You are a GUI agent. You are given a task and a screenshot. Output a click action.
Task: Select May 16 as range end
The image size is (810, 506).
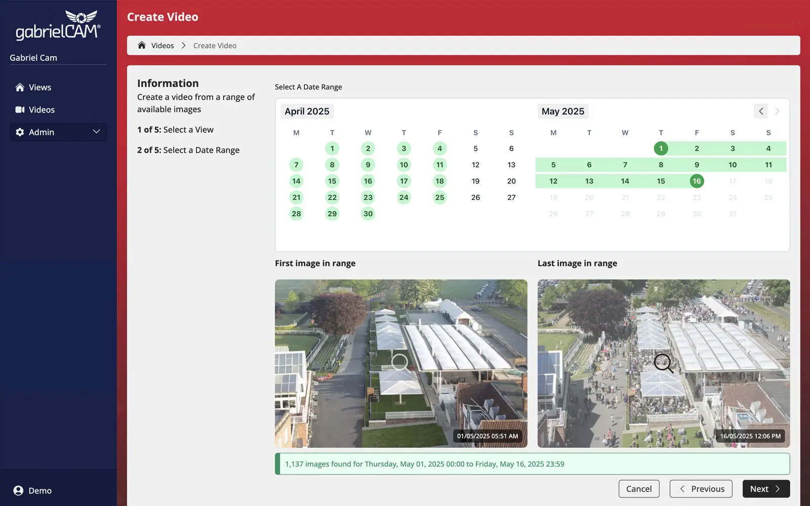pyautogui.click(x=697, y=181)
